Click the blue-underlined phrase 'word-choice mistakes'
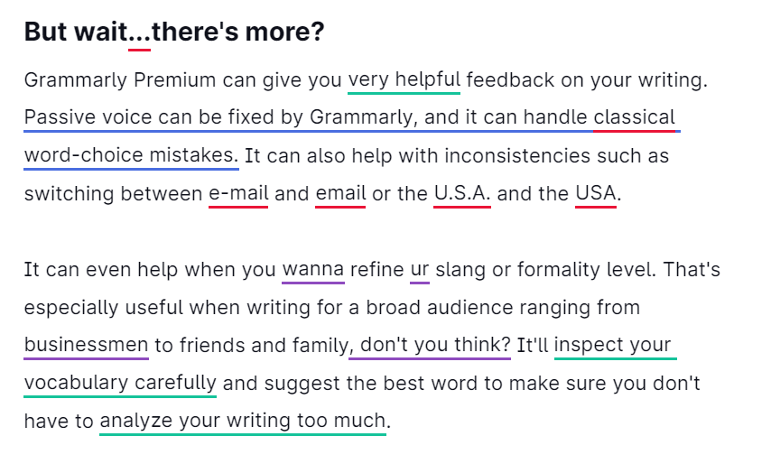The image size is (771, 464). pos(131,155)
